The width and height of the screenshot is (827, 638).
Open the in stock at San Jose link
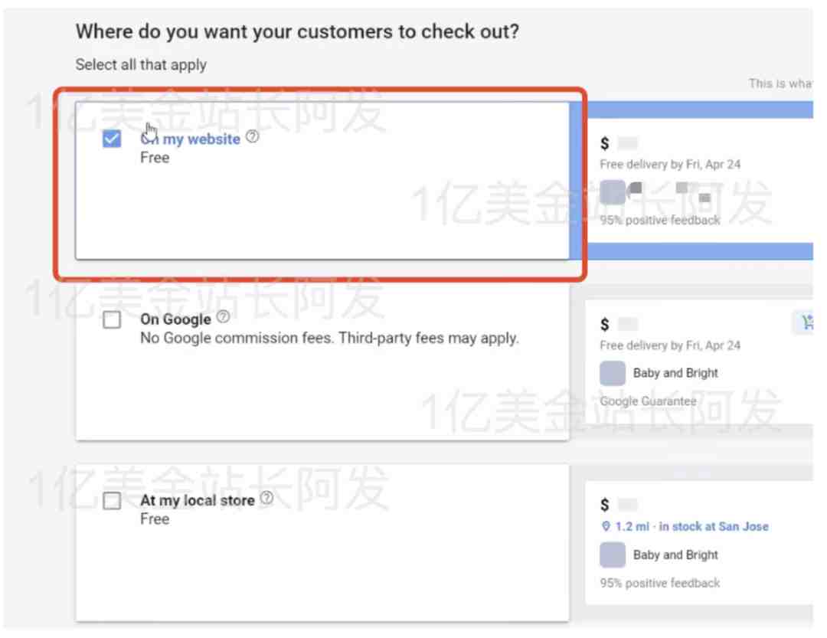[x=713, y=526]
